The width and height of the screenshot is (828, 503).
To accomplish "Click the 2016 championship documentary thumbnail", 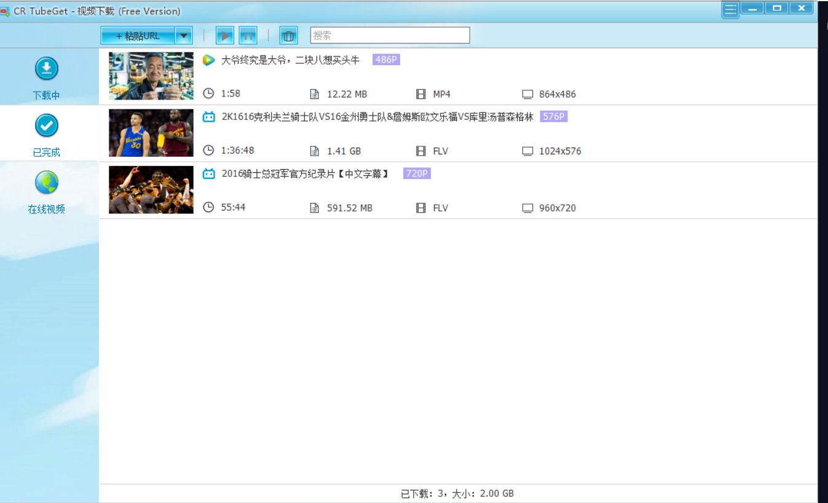I will click(151, 189).
